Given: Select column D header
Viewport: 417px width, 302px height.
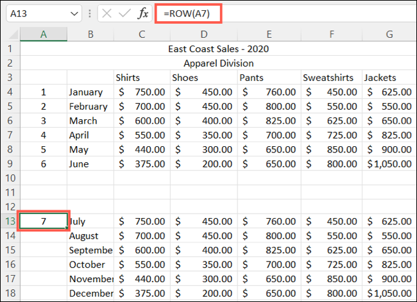Looking at the screenshot, I should click(x=203, y=35).
